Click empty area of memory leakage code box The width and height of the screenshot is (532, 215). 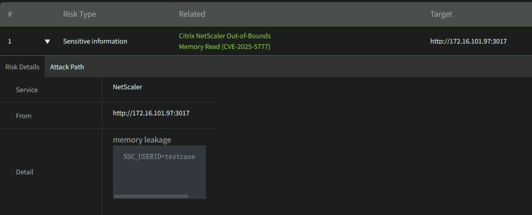pos(159,178)
